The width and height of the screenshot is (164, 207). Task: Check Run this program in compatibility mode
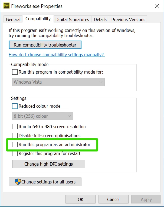pyautogui.click(x=15, y=72)
